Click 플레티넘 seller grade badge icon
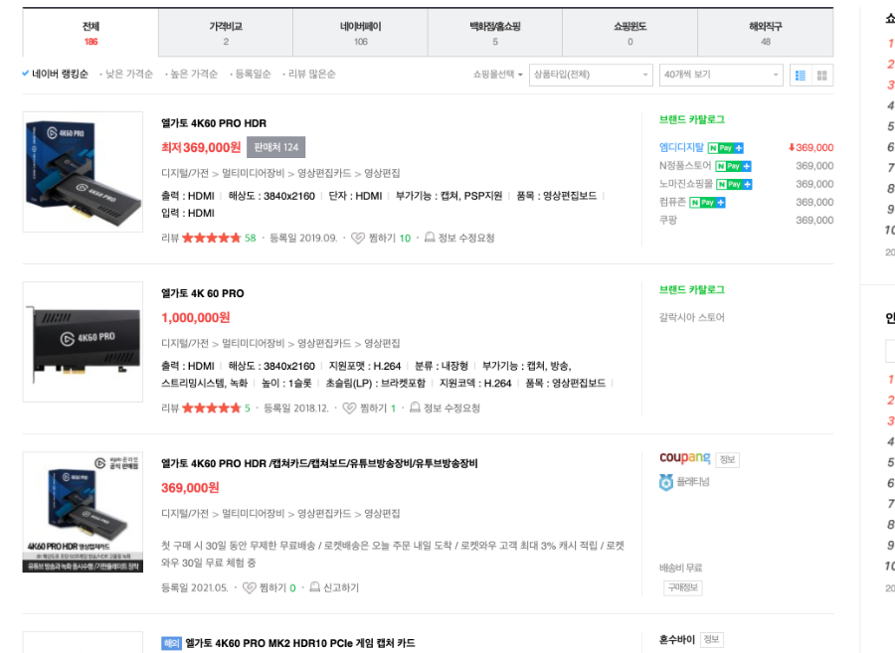Image resolution: width=895 pixels, height=653 pixels. [x=666, y=482]
